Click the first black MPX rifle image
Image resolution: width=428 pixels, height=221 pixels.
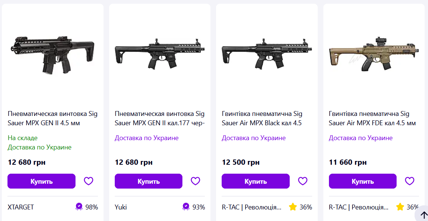tap(53, 54)
